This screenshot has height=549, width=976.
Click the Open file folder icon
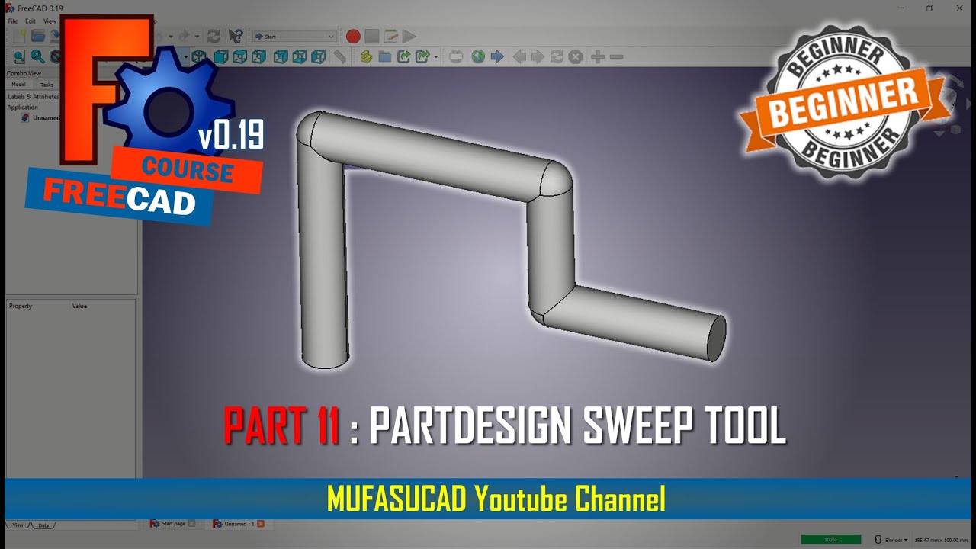(37, 36)
